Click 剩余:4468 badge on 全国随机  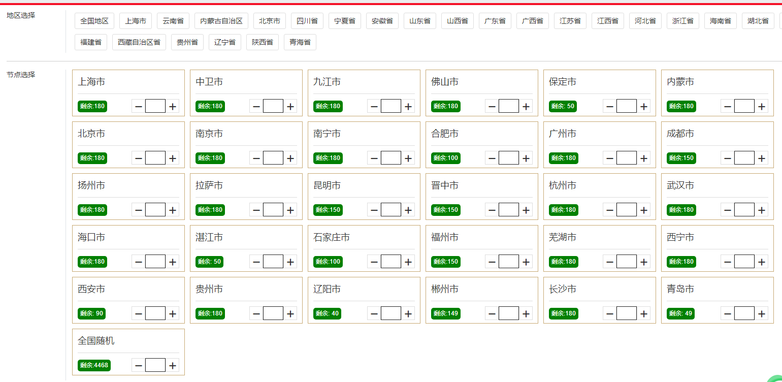pos(94,365)
